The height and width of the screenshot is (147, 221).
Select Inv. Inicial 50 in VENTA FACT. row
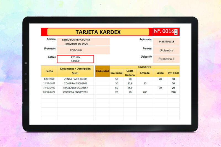117,79
